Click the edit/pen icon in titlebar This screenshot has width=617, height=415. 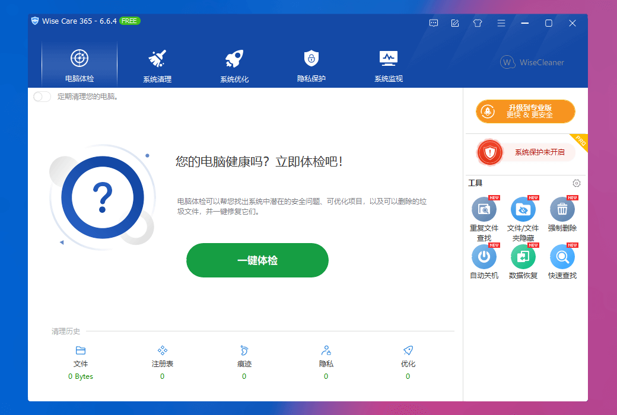[454, 23]
